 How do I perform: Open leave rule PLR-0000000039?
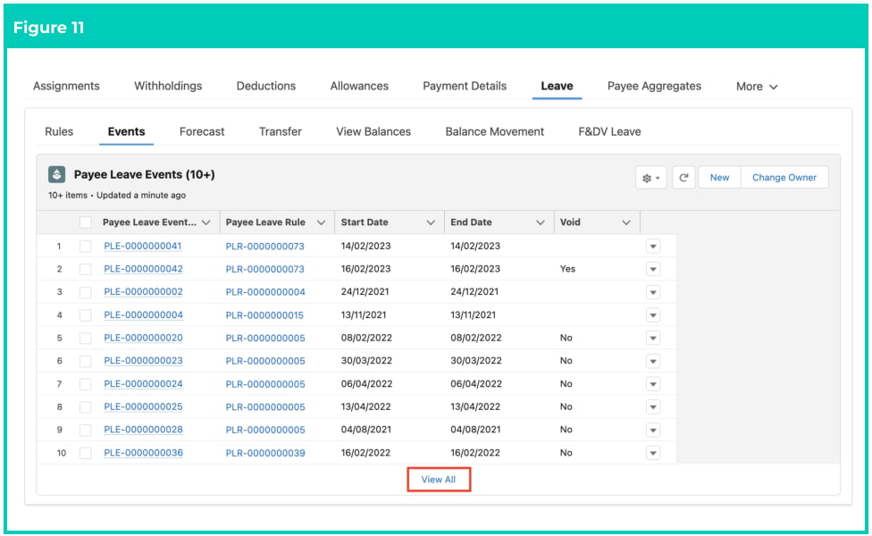coord(265,453)
